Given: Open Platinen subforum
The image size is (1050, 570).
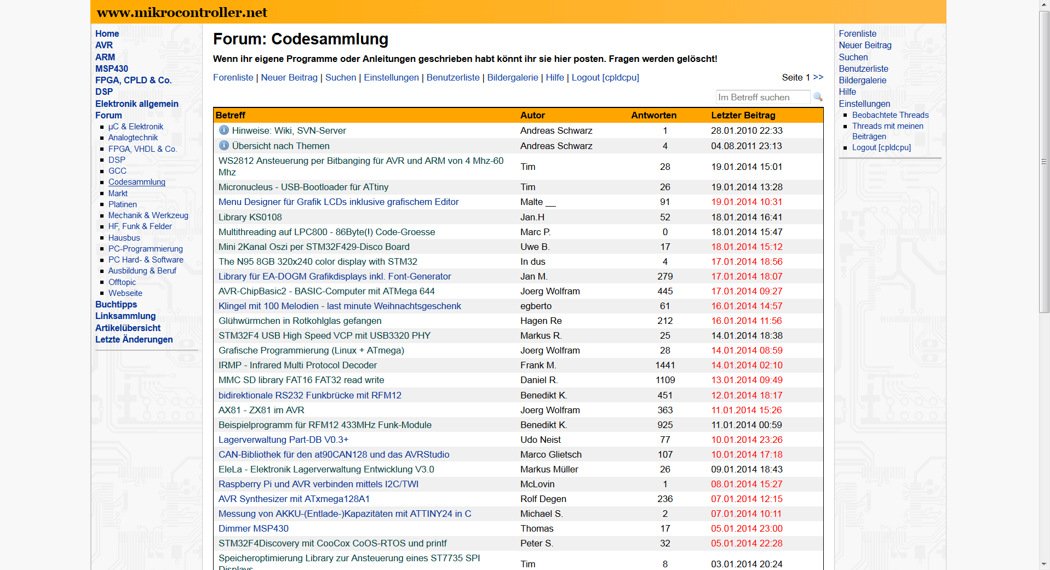Looking at the screenshot, I should pos(123,204).
